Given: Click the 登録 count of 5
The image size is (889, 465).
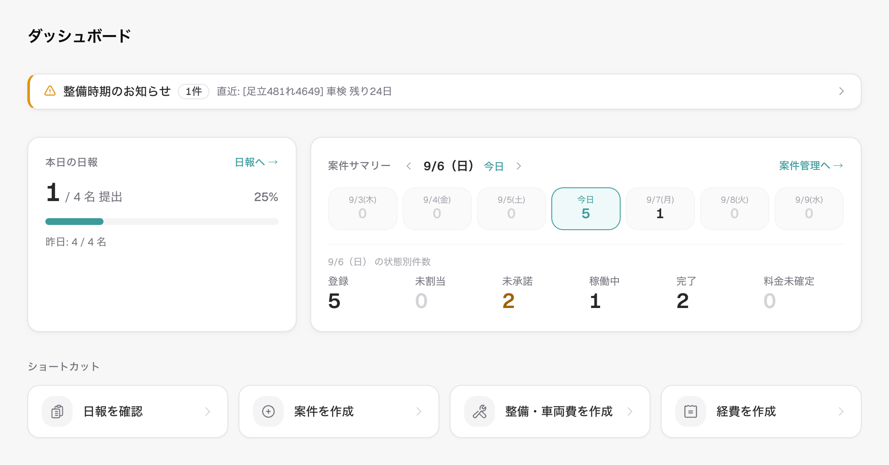Looking at the screenshot, I should point(334,301).
